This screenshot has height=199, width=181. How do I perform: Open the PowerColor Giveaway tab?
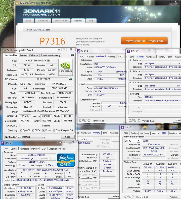[50, 55]
